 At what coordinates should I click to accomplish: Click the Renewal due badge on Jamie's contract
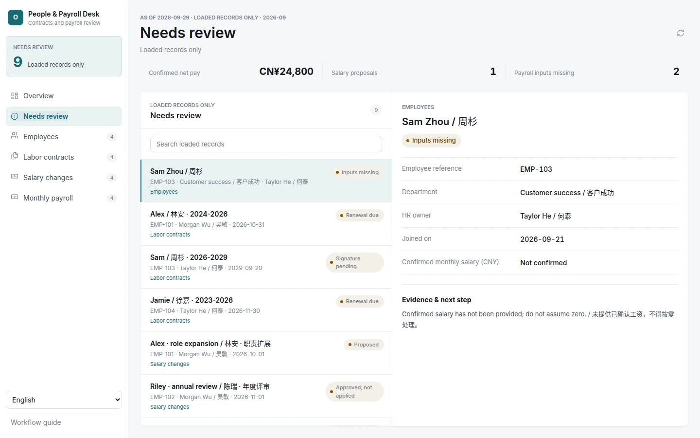click(360, 301)
